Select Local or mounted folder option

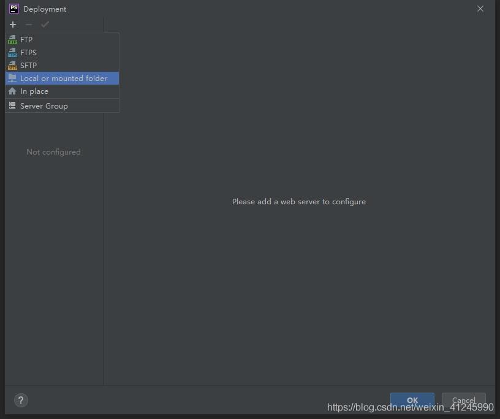[x=64, y=79]
